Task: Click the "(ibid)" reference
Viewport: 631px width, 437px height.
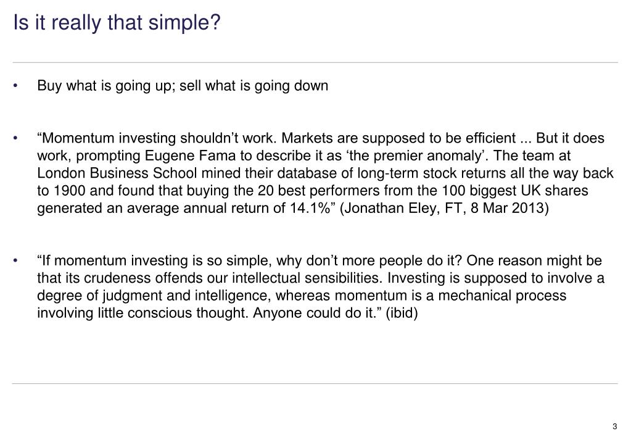Action: point(402,313)
